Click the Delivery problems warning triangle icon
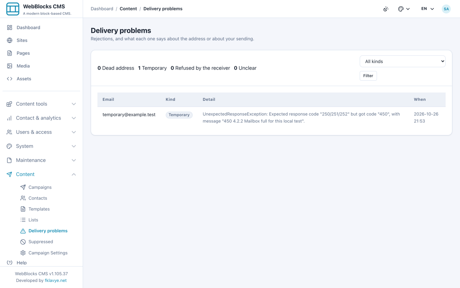 (x=23, y=231)
